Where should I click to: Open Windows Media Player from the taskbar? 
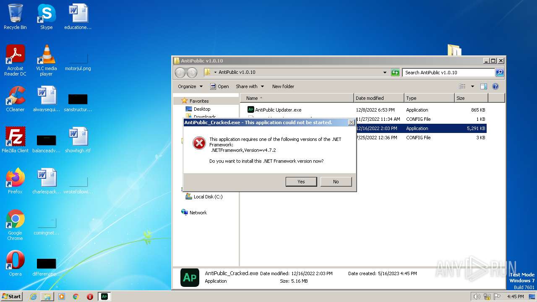(x=62, y=297)
